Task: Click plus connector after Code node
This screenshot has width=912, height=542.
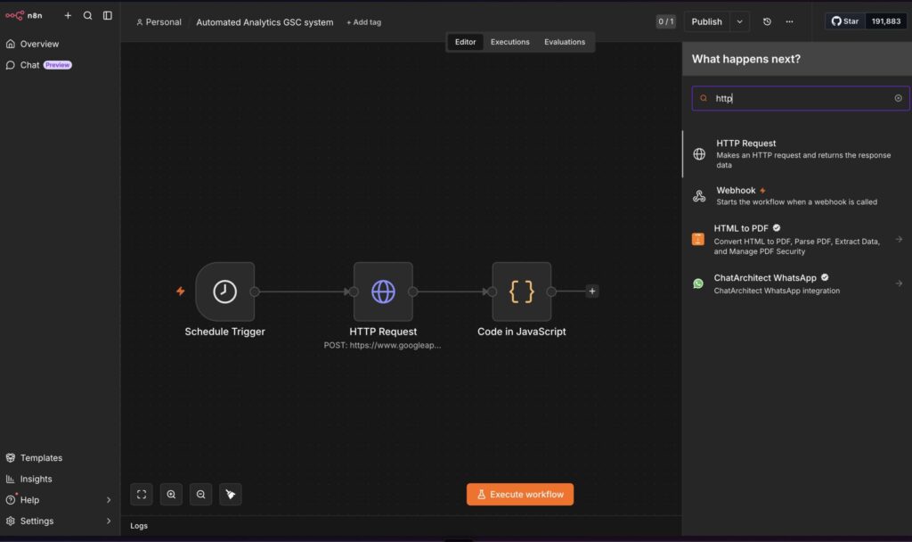Action: click(591, 292)
